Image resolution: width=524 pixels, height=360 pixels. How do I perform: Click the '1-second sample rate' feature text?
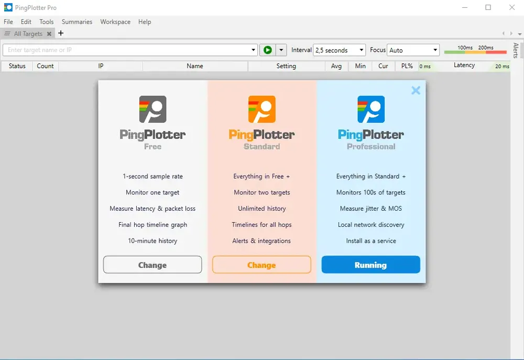pos(152,177)
